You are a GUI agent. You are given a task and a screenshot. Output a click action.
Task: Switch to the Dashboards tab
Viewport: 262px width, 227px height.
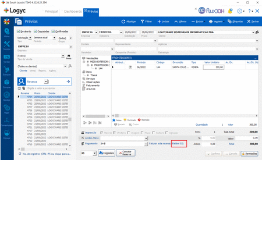tap(73, 12)
